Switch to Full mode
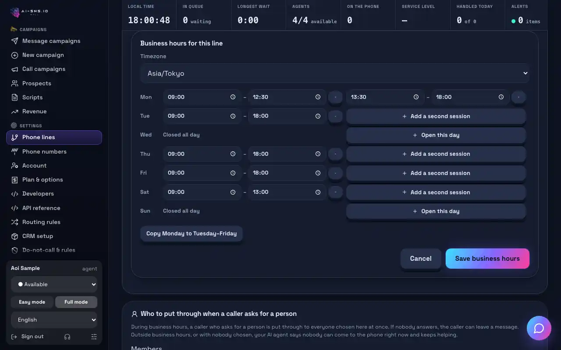561x350 pixels. pos(76,302)
